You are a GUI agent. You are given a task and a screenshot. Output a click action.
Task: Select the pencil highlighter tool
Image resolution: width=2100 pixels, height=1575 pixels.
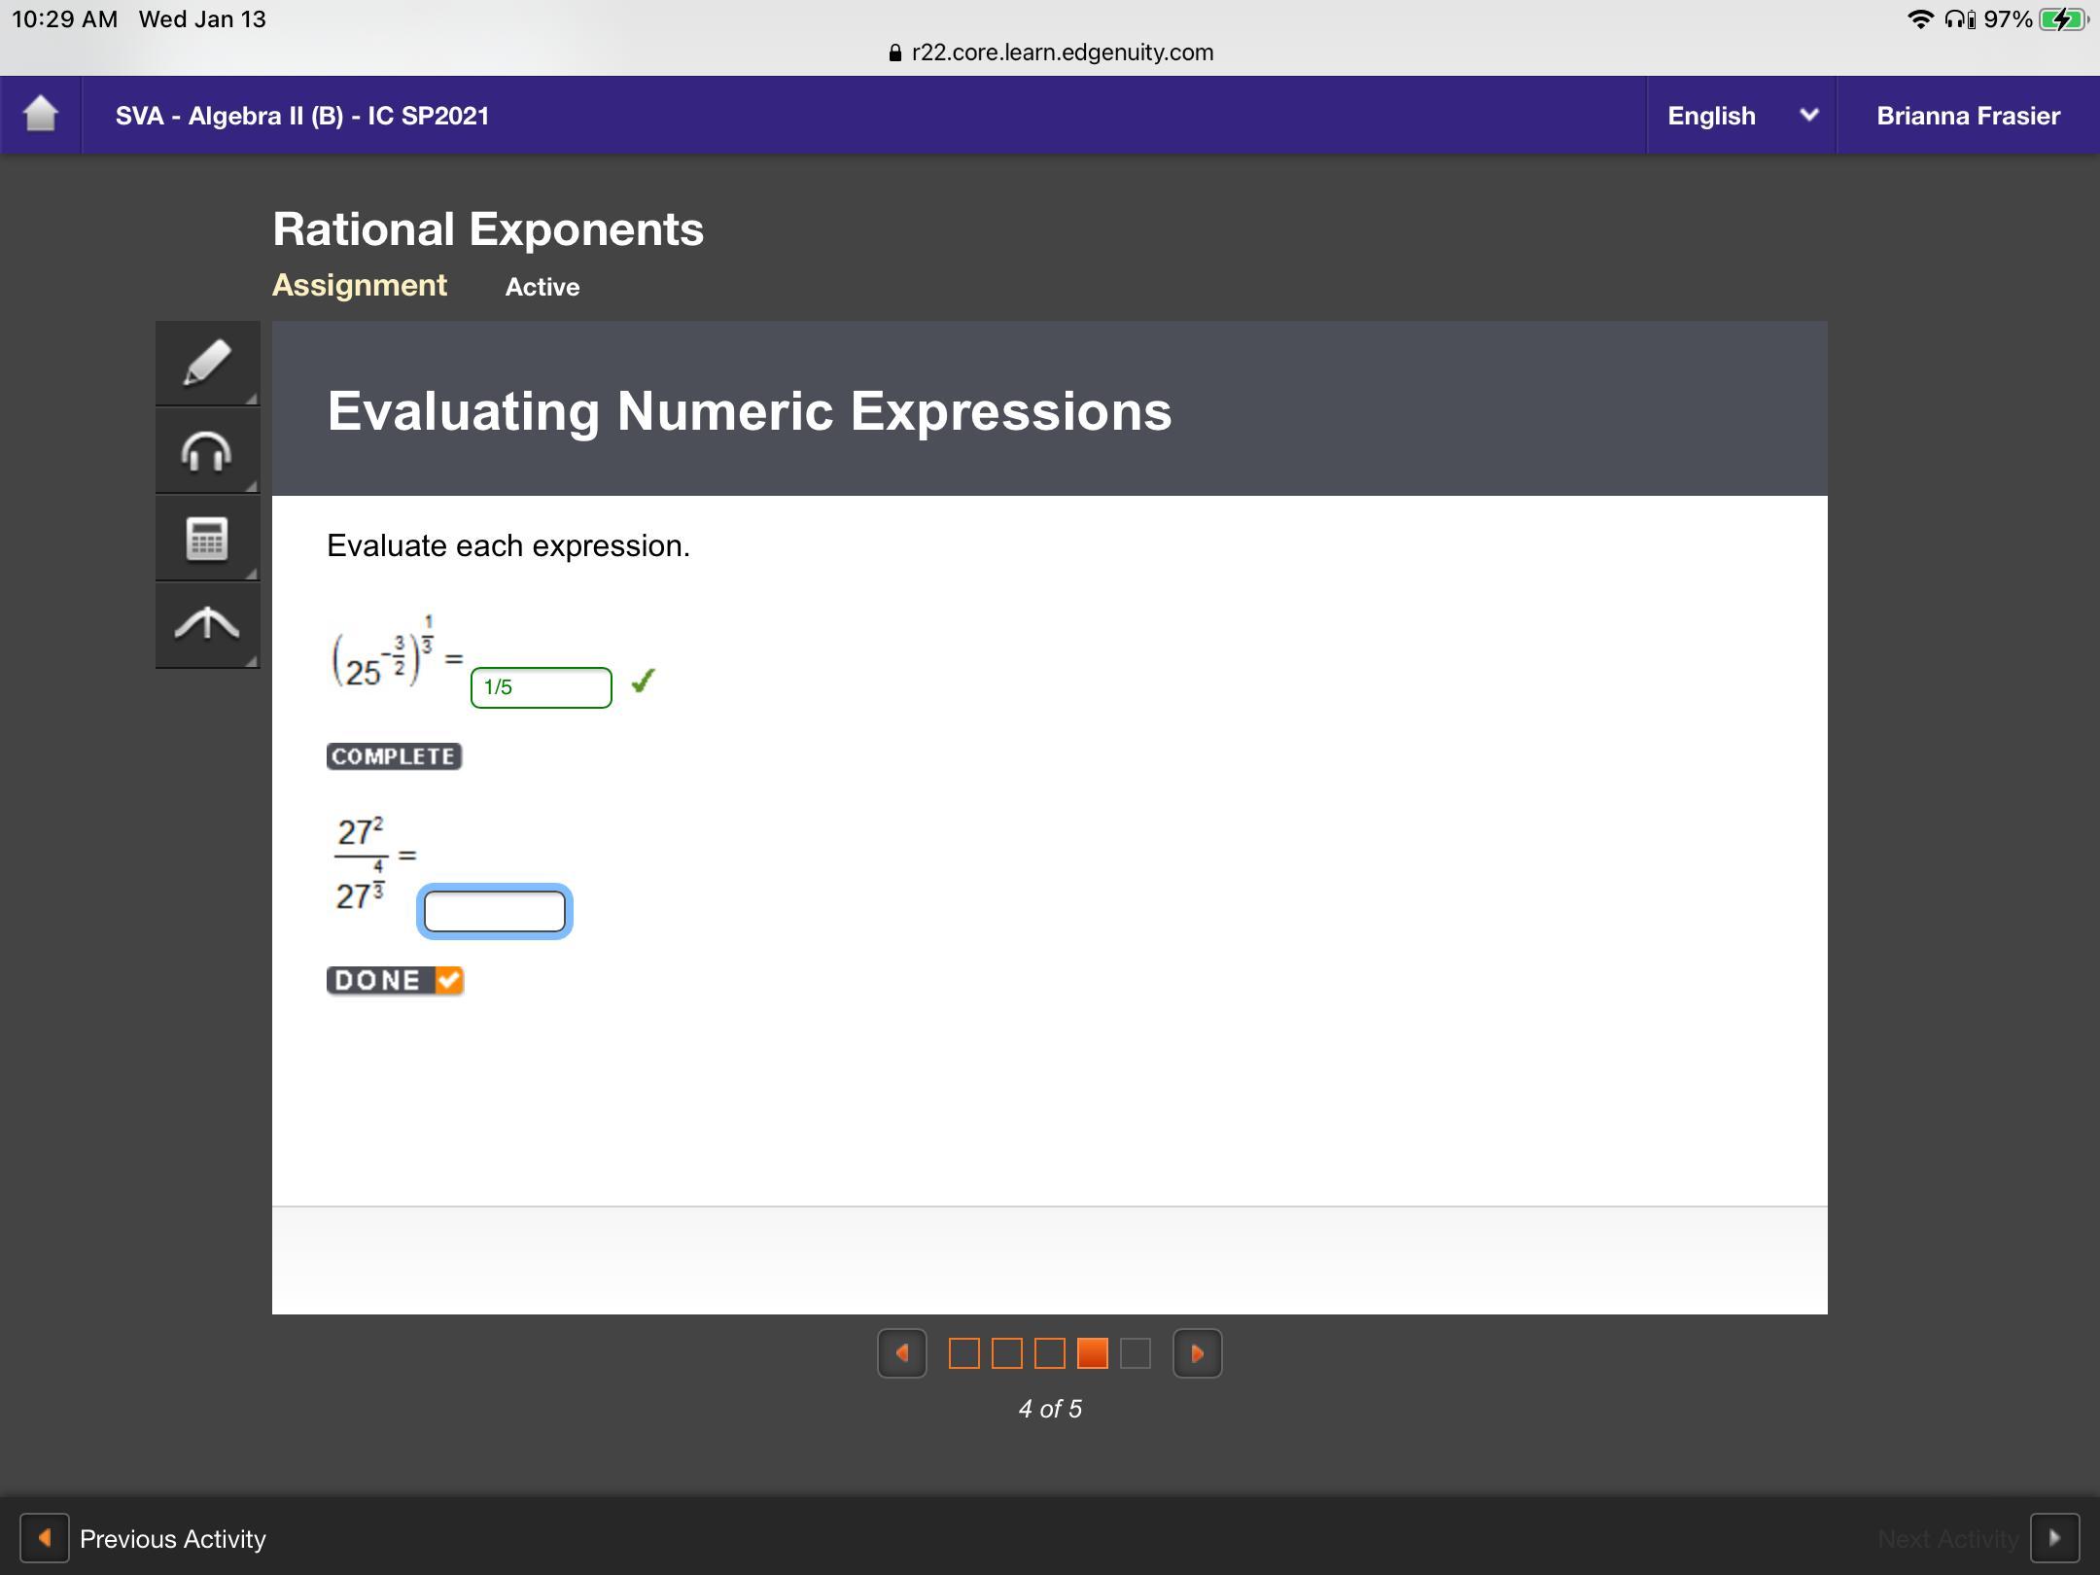(207, 363)
